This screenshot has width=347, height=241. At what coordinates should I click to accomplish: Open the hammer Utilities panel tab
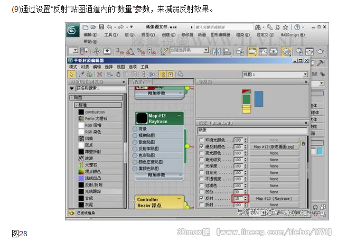(320, 63)
